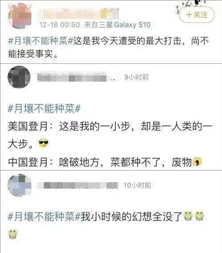Open the #月壤不能种菜# hashtag in third post
The height and width of the screenshot is (253, 222).
pos(44,216)
